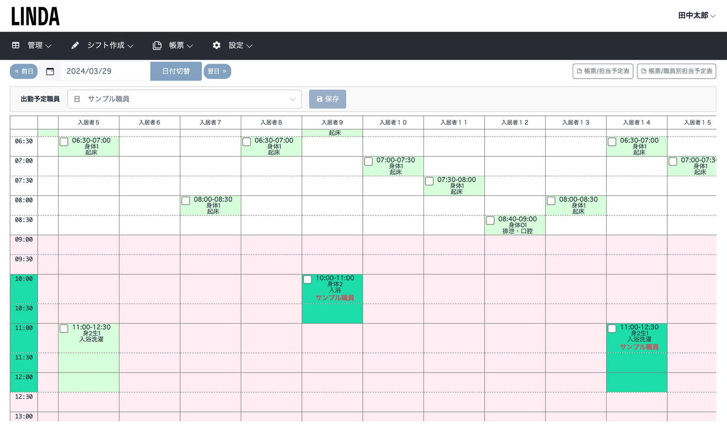This screenshot has width=727, height=425.
Task: Open the シフト作成 menu
Action: coord(106,45)
